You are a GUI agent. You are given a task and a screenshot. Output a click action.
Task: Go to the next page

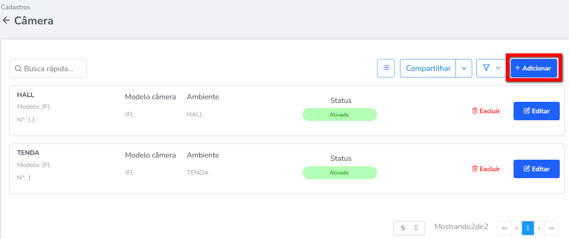click(x=539, y=228)
